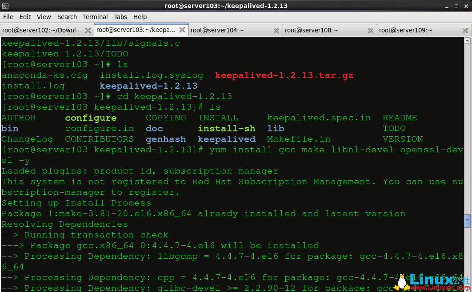Close the root@server102 Downloads tab with its X
The height and width of the screenshot is (292, 472).
click(x=88, y=30)
